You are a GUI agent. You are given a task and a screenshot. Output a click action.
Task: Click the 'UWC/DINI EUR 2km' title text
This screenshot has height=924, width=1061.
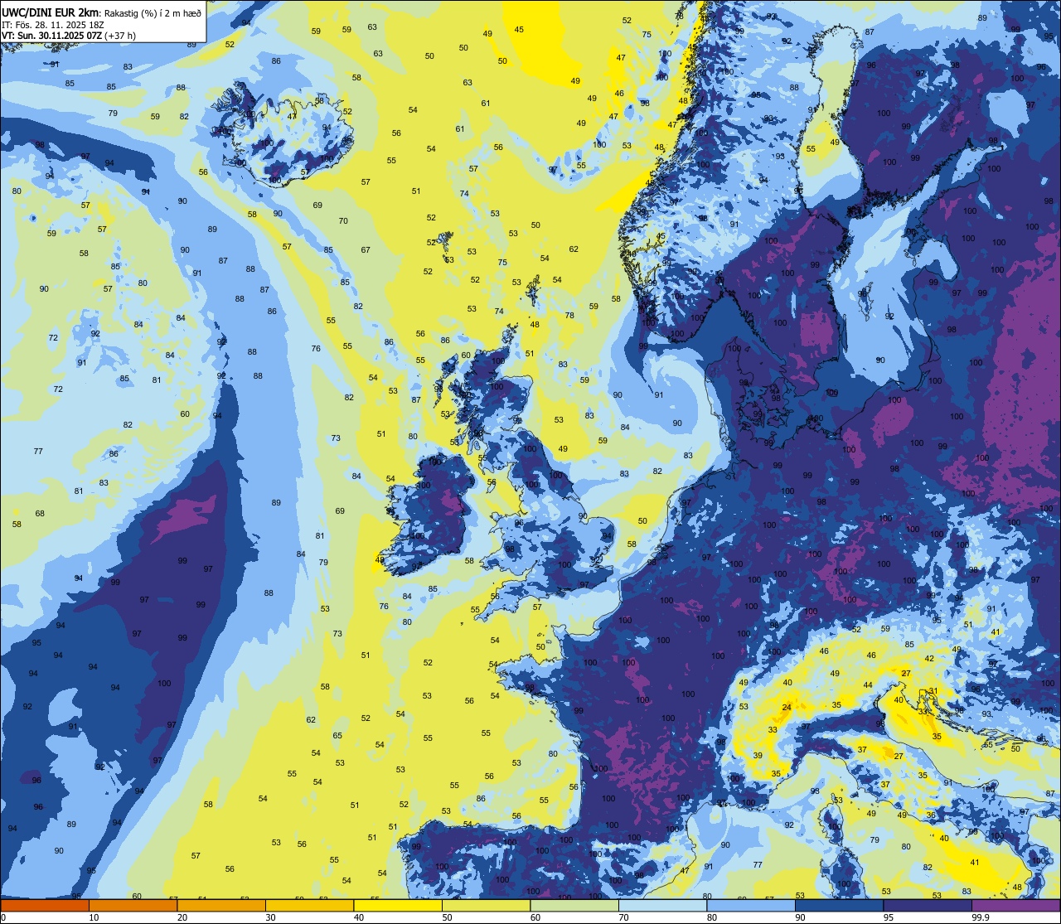(51, 12)
